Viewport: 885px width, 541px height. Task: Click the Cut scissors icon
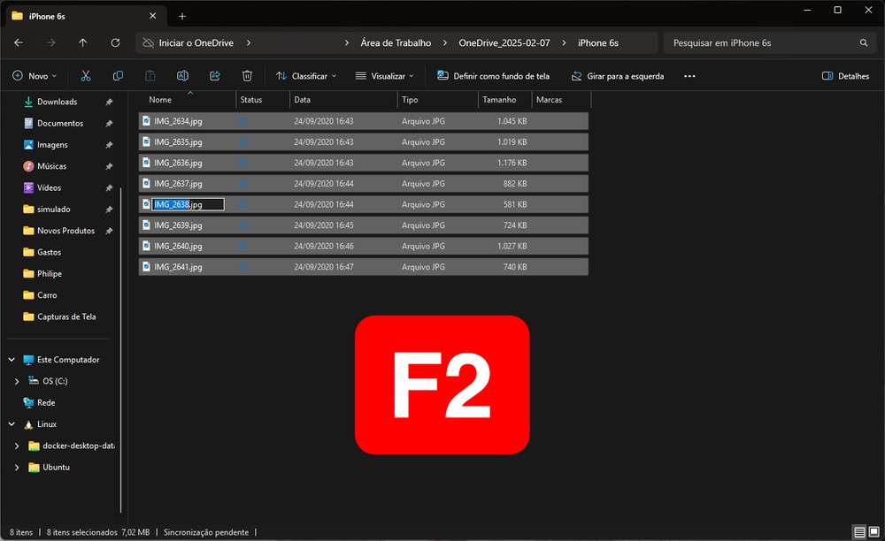tap(85, 76)
